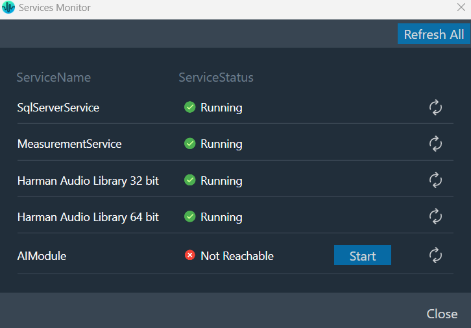Image resolution: width=471 pixels, height=328 pixels.
Task: Refresh Harman Audio Library 64 bit
Action: [435, 217]
